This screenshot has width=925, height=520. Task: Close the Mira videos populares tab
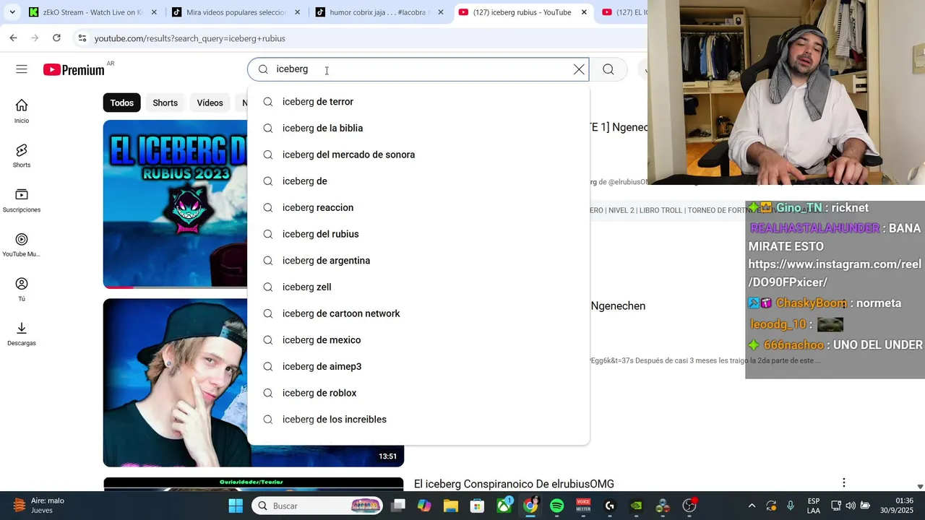coord(297,12)
